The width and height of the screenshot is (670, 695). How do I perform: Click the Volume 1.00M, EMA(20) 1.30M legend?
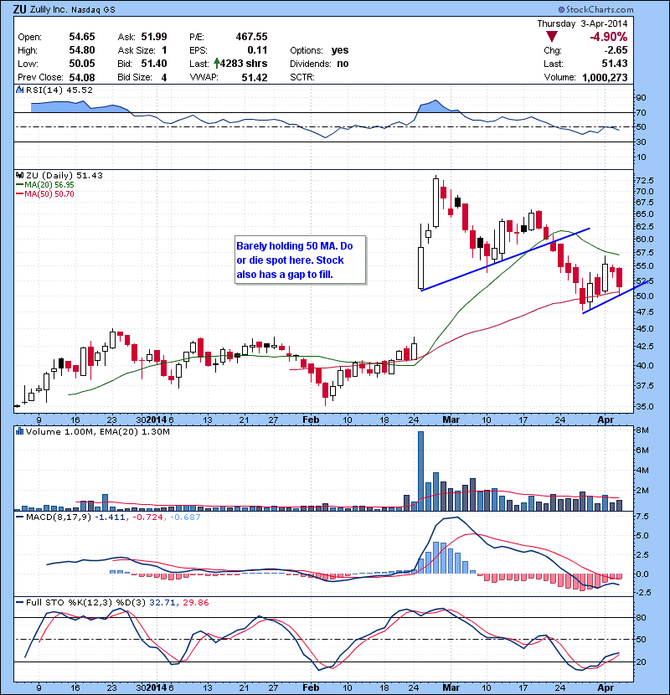pyautogui.click(x=97, y=431)
